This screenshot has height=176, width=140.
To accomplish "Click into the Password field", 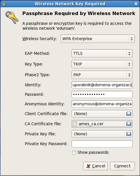I will [x=102, y=94].
